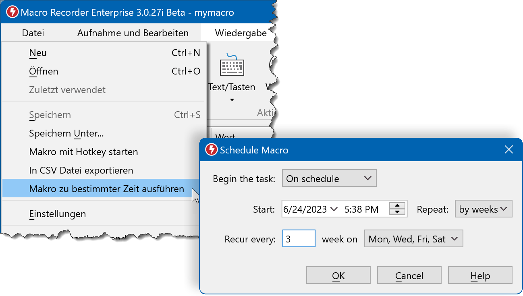Click the Recur every number field
Viewport: 523px width, 296px height.
coord(299,239)
